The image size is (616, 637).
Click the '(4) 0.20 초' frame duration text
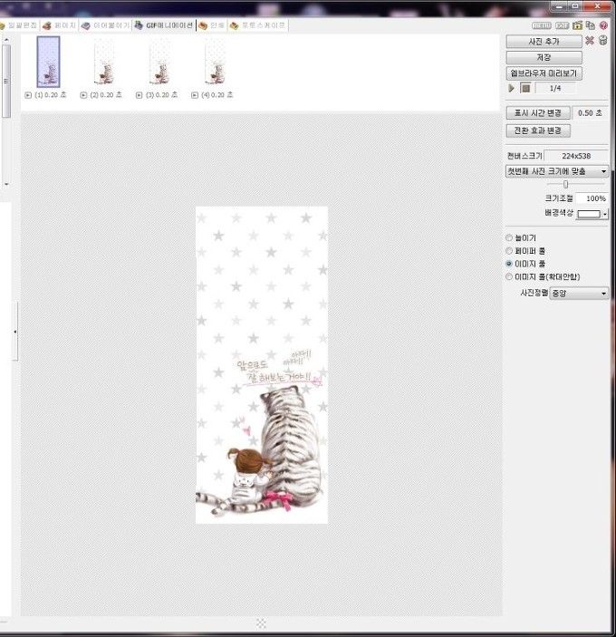click(217, 95)
